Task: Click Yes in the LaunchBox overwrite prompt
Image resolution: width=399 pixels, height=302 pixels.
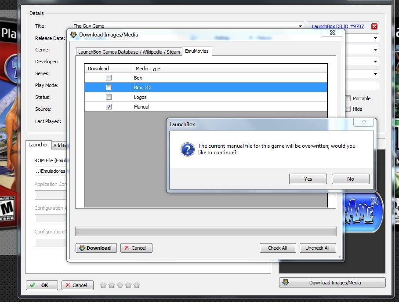Action: [x=308, y=179]
